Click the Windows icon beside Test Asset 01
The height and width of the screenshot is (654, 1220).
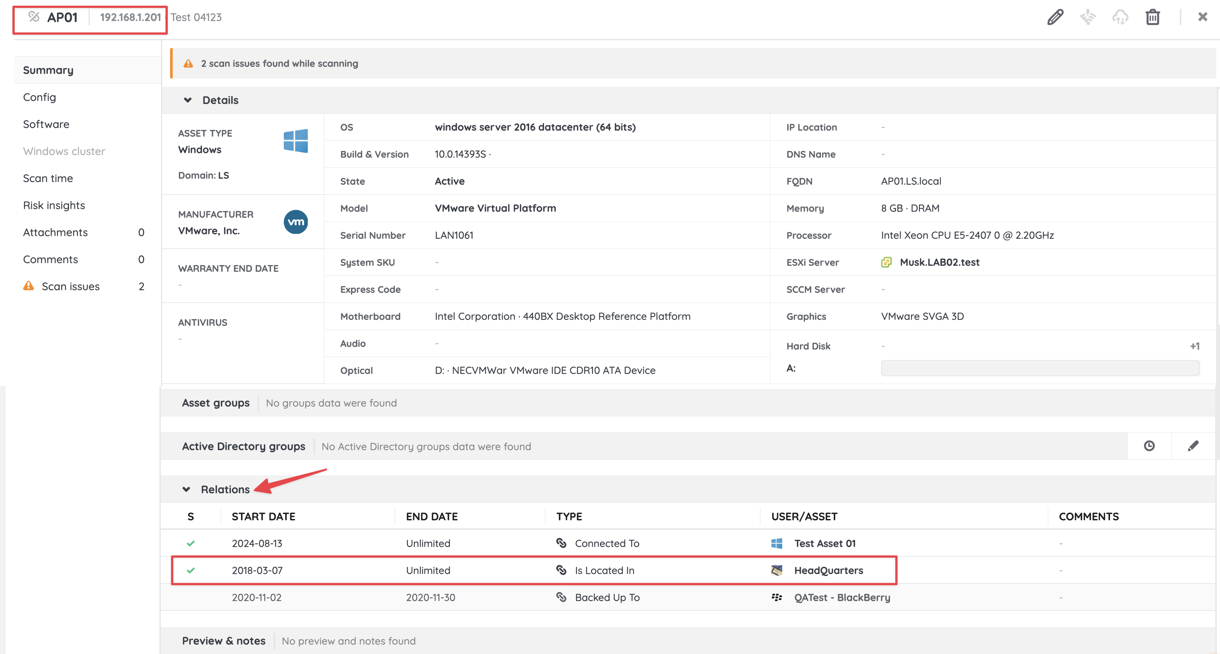coord(777,543)
